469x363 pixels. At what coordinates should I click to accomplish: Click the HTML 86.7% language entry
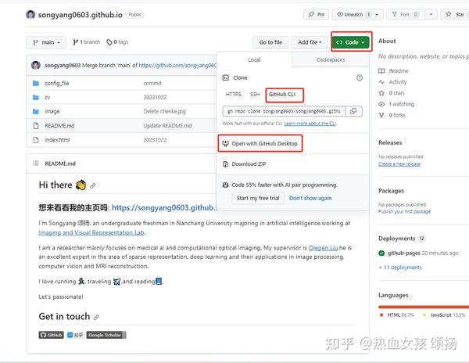(x=397, y=314)
